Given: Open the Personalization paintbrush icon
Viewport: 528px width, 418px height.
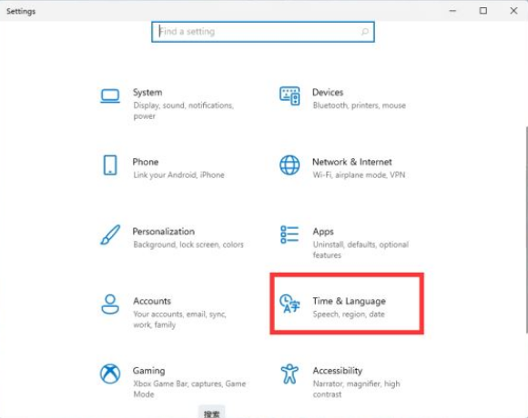Looking at the screenshot, I should click(110, 234).
